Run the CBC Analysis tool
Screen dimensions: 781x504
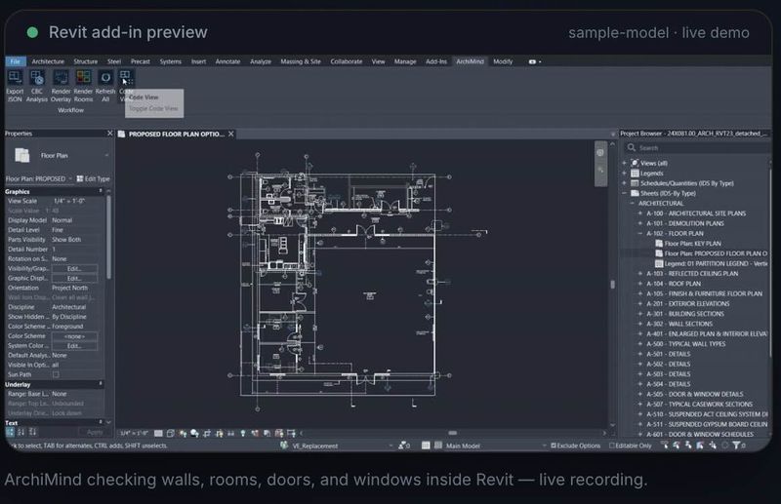click(x=37, y=78)
